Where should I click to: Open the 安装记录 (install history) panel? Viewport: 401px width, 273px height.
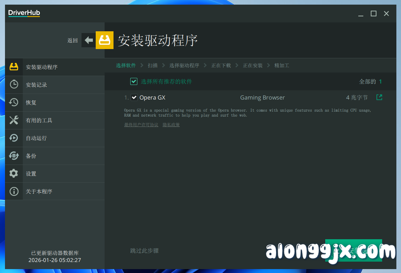click(x=14, y=85)
